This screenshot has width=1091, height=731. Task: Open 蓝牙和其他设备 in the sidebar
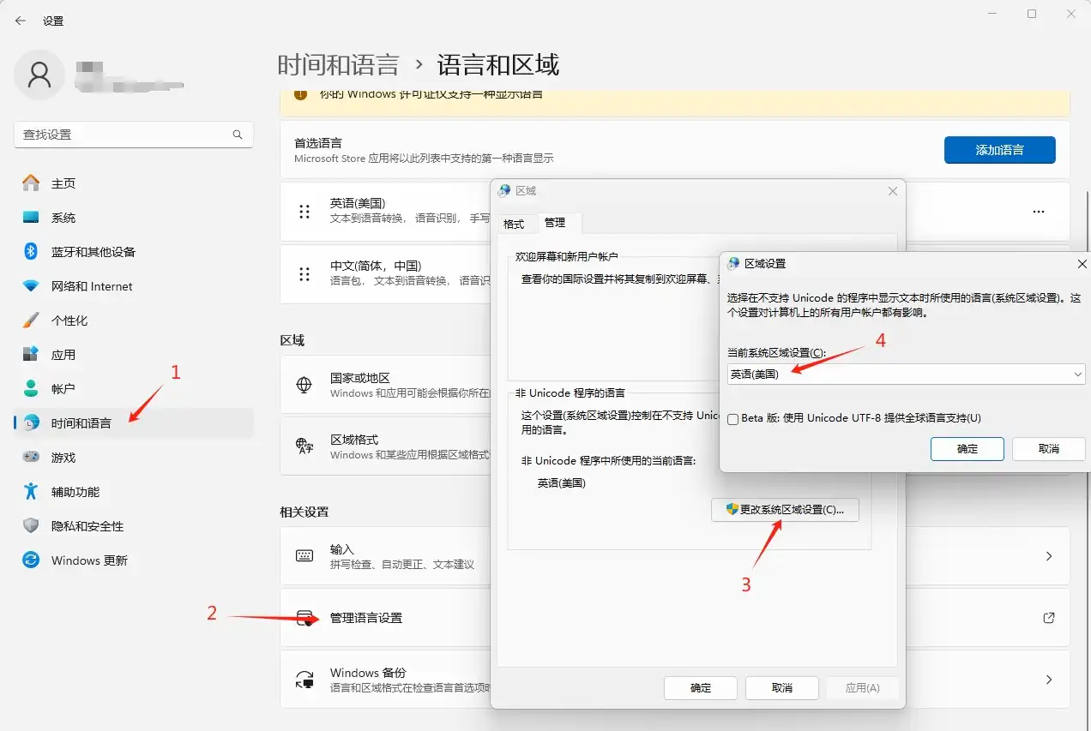click(134, 252)
